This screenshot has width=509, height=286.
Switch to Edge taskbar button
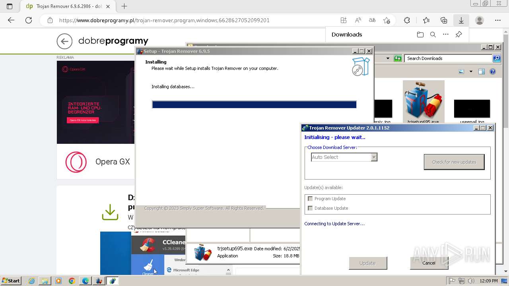pos(85,281)
